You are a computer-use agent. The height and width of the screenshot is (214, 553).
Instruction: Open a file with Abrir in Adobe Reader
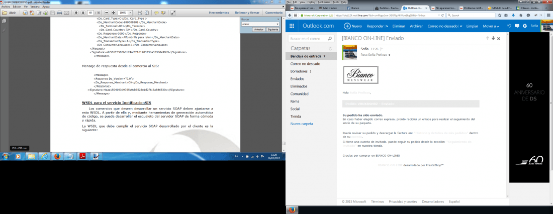[x=10, y=13]
